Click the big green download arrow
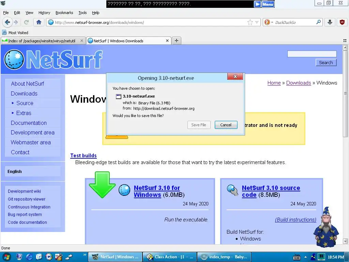 click(x=102, y=185)
